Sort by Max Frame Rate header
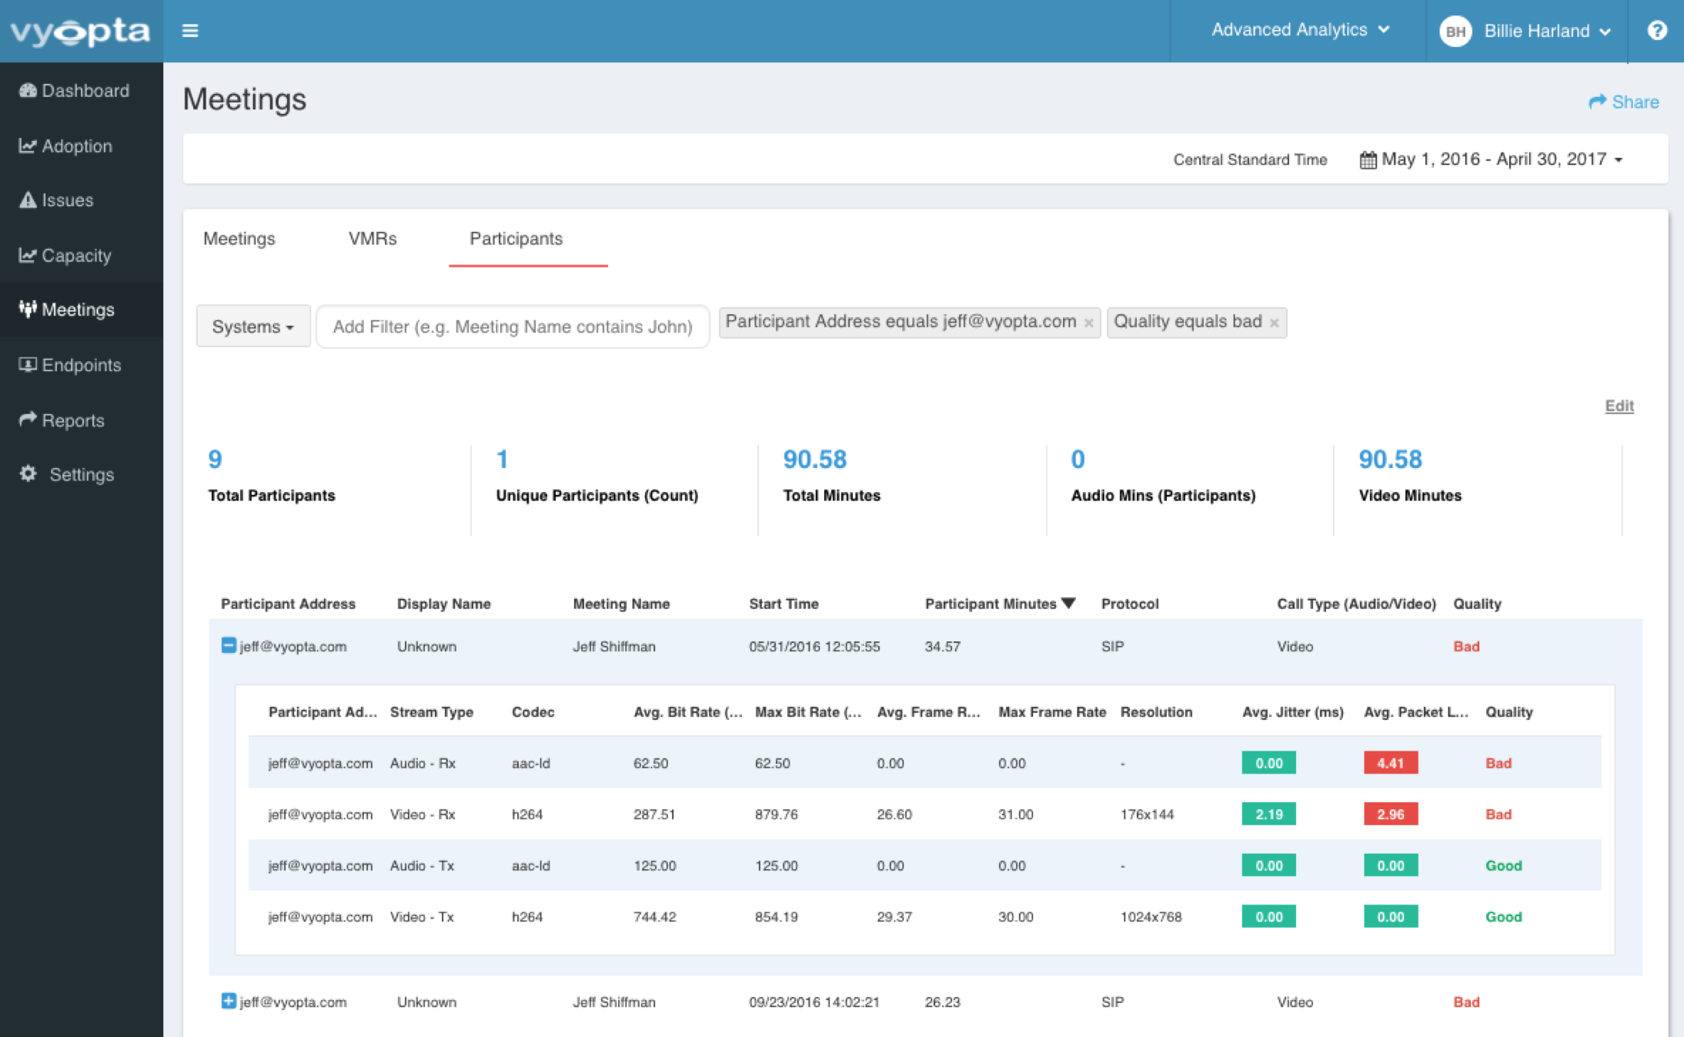 tap(1052, 712)
